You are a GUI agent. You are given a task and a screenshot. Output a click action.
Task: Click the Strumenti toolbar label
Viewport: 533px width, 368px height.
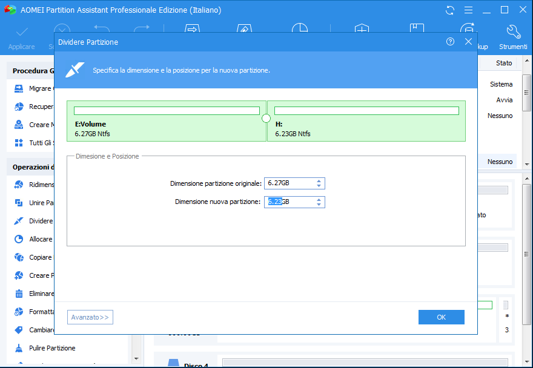click(x=513, y=47)
